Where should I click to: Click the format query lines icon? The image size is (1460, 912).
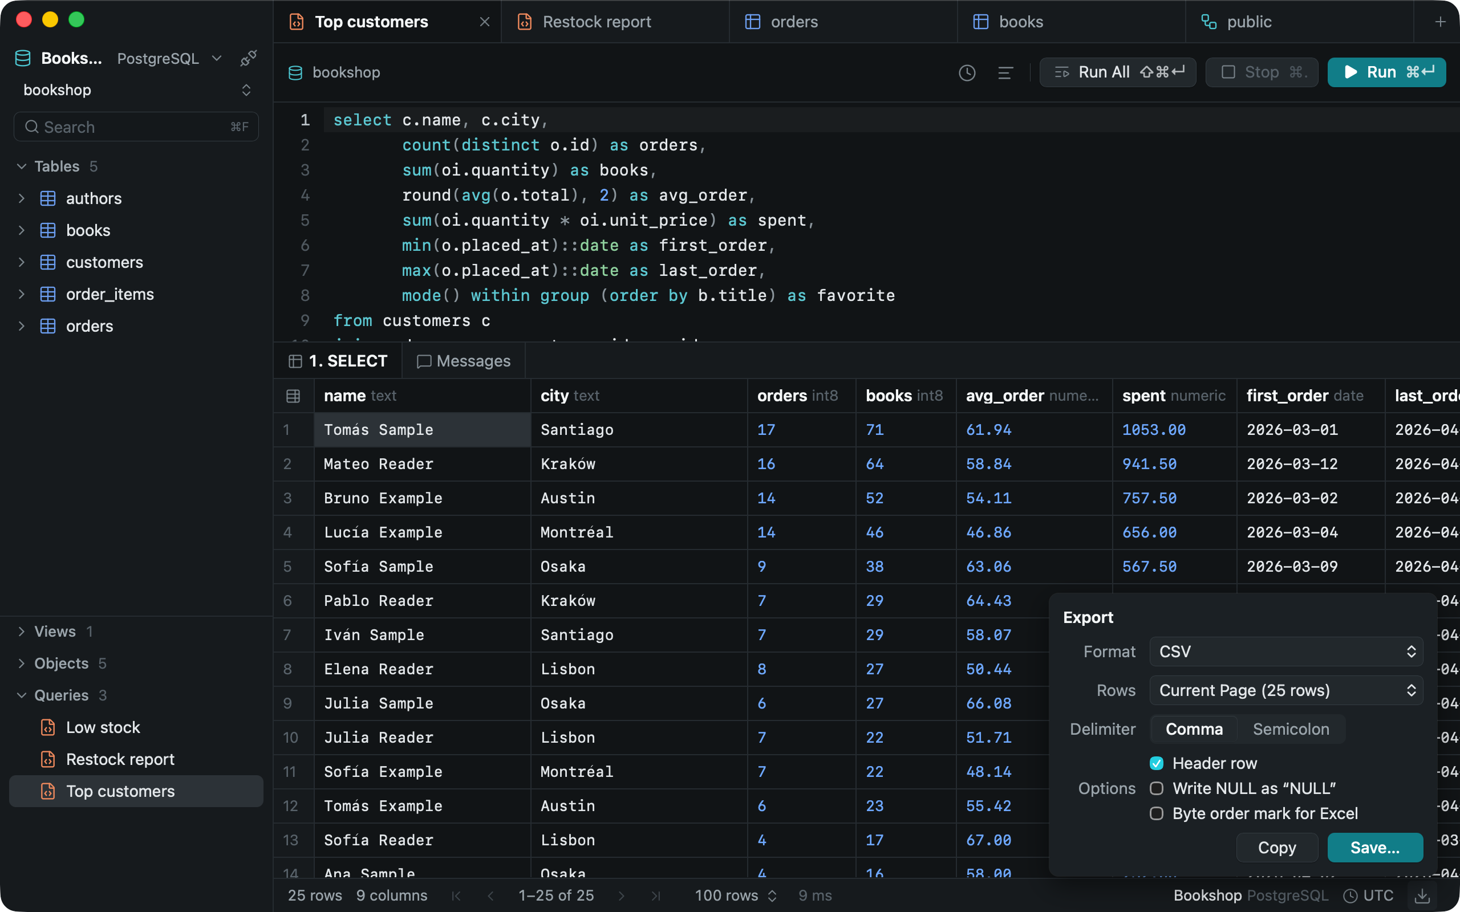pyautogui.click(x=1005, y=73)
